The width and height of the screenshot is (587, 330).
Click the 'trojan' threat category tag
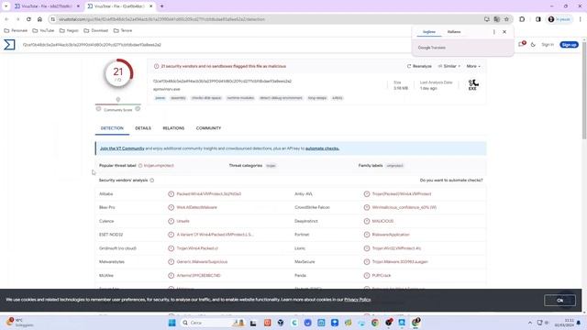click(271, 165)
